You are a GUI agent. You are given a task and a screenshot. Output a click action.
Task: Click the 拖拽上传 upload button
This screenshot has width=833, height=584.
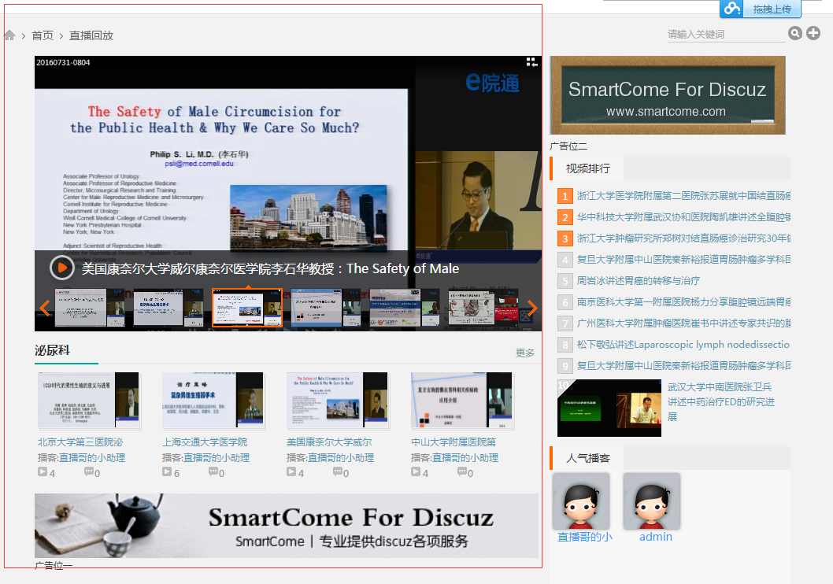coord(772,9)
